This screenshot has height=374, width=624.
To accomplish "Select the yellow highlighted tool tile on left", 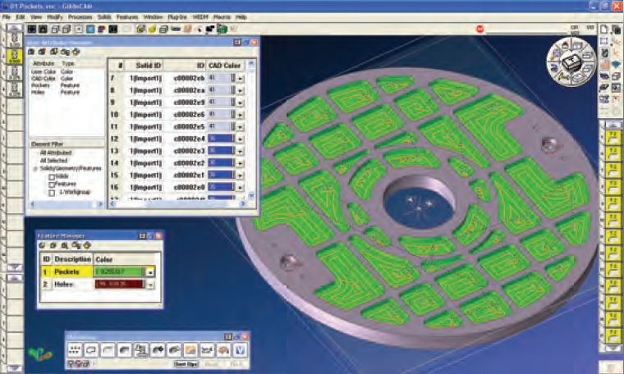I will pos(14,57).
